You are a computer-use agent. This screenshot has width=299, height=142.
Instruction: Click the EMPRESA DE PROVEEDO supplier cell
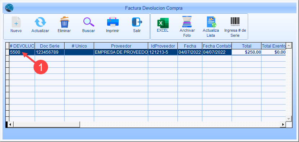point(121,52)
